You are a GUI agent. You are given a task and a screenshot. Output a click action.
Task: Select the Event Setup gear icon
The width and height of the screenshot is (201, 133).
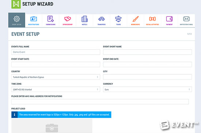click(17, 19)
